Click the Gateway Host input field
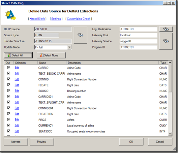 (138, 35)
